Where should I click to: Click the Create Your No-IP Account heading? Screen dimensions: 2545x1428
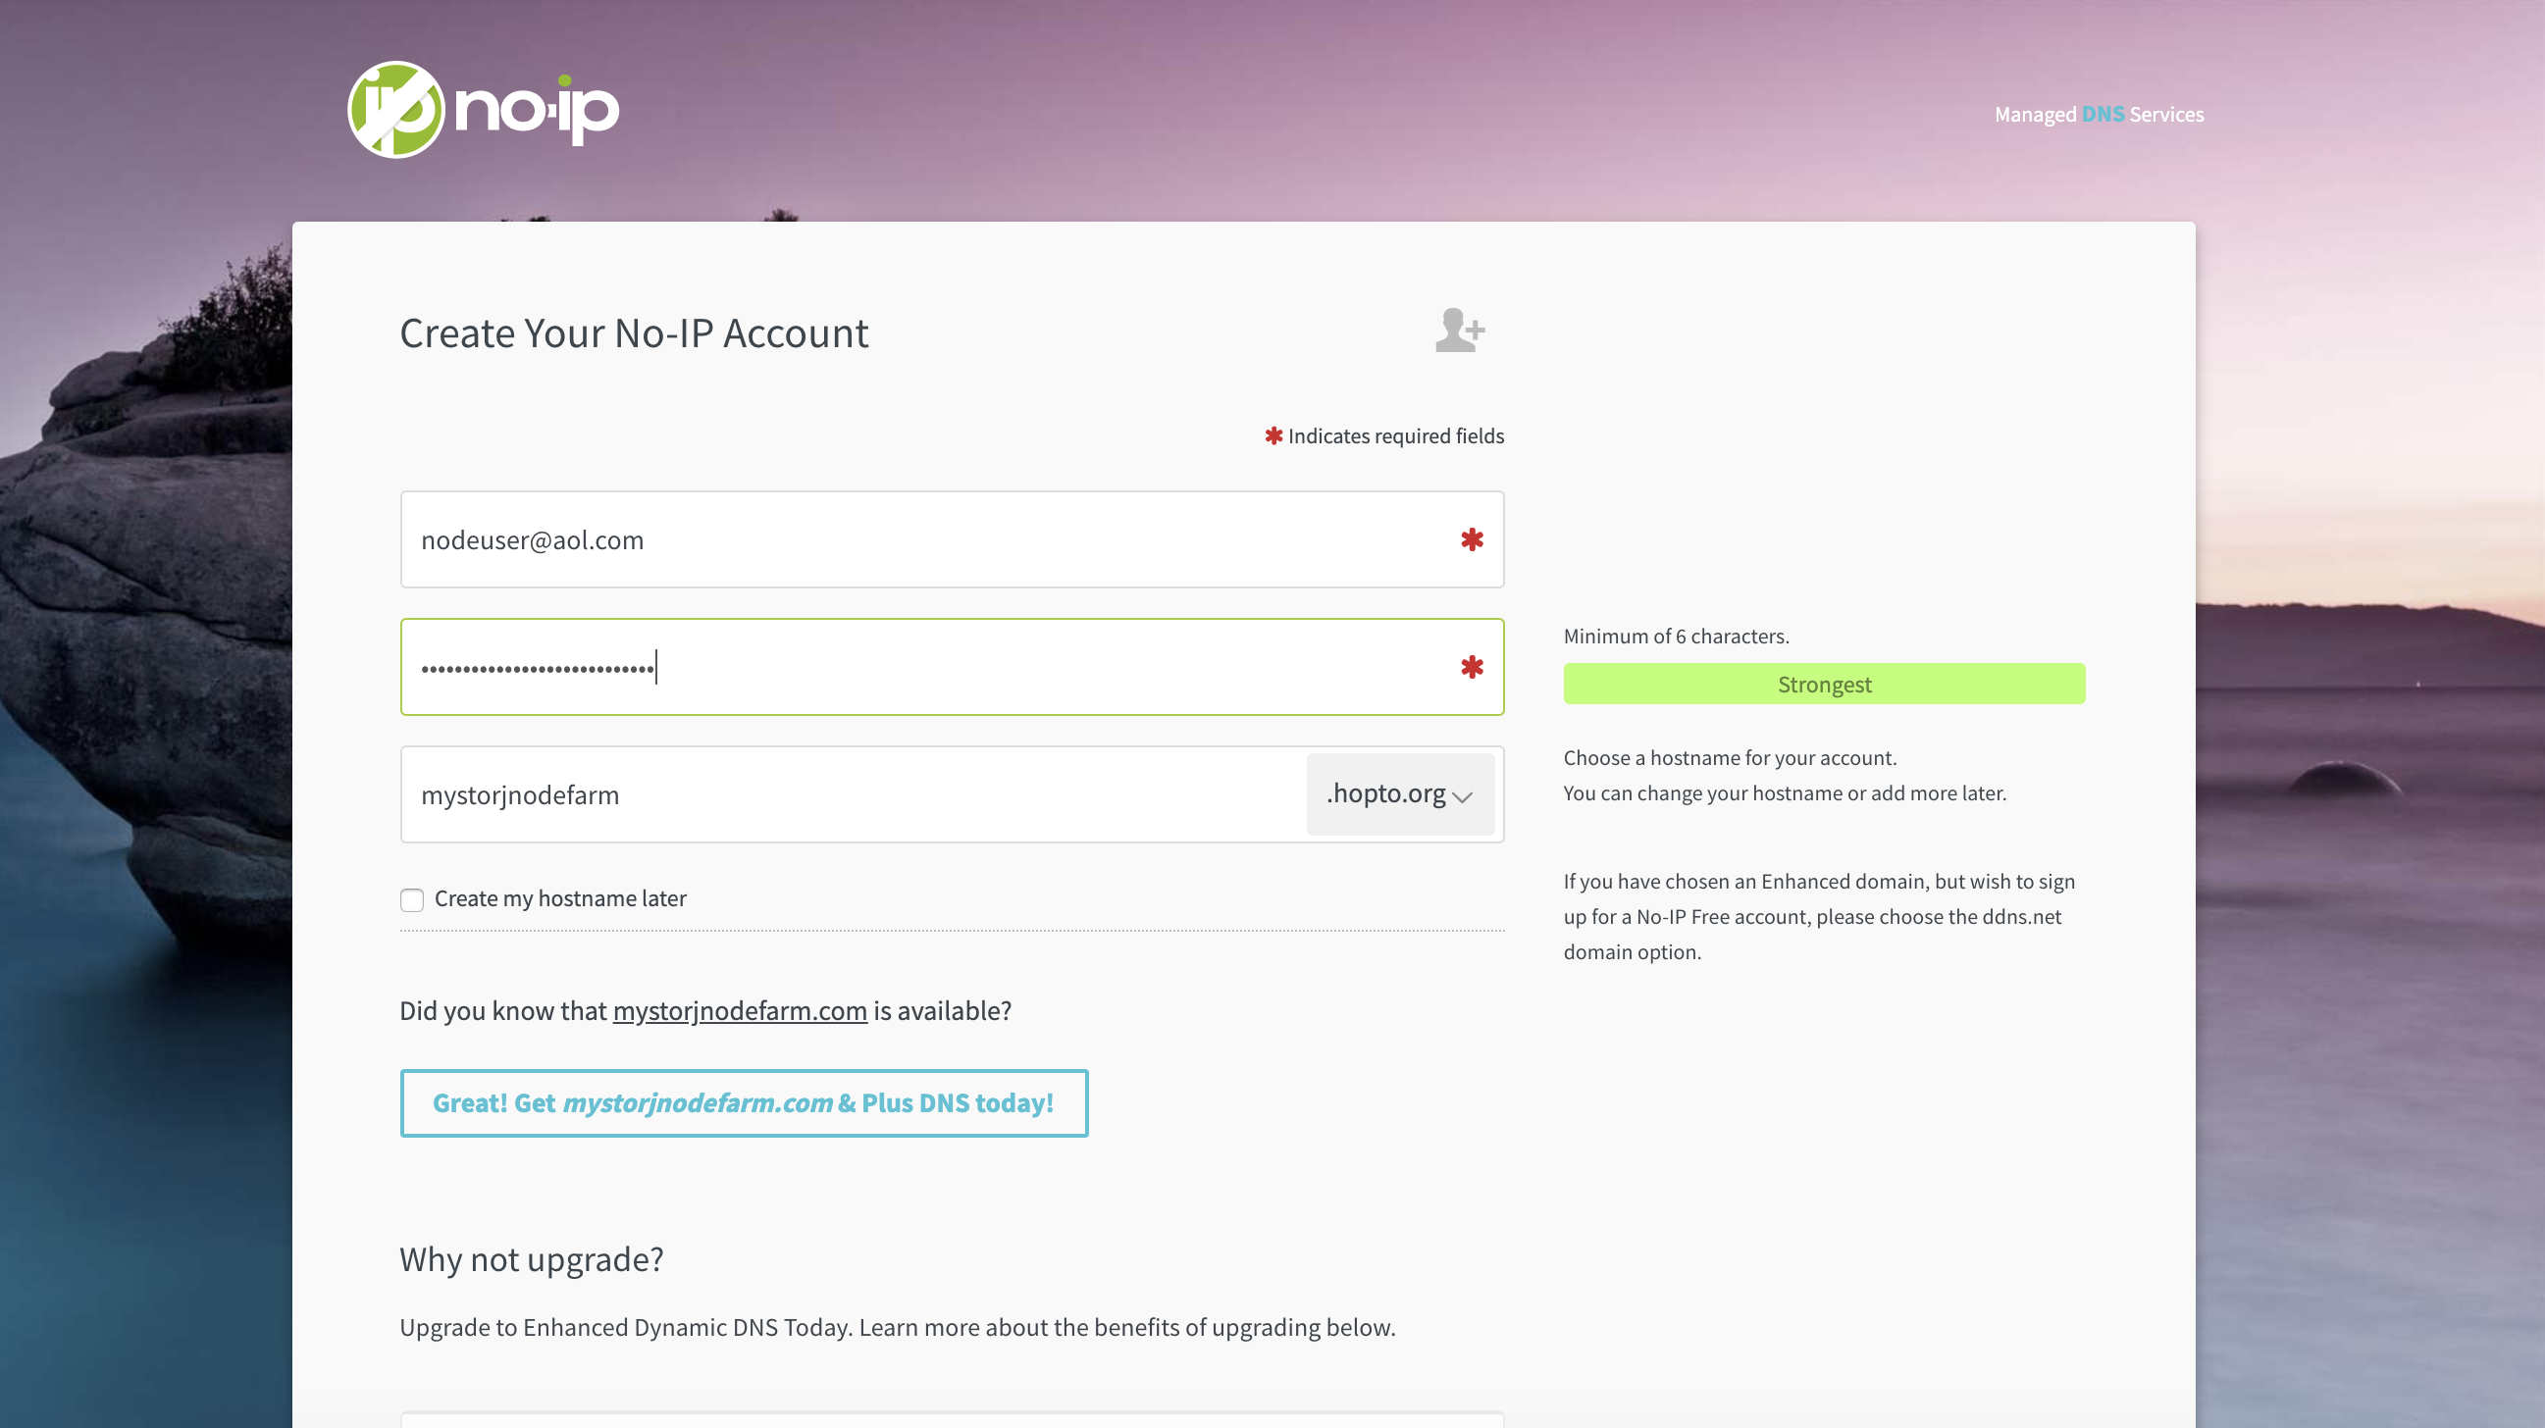click(x=633, y=332)
